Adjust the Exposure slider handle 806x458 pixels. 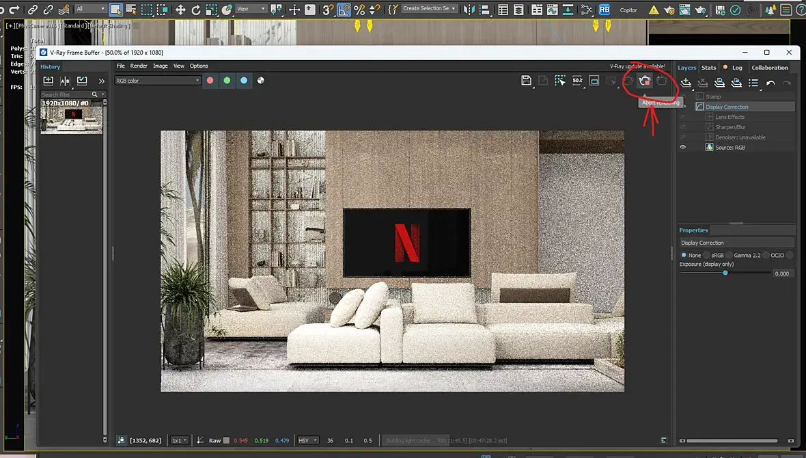coord(725,273)
